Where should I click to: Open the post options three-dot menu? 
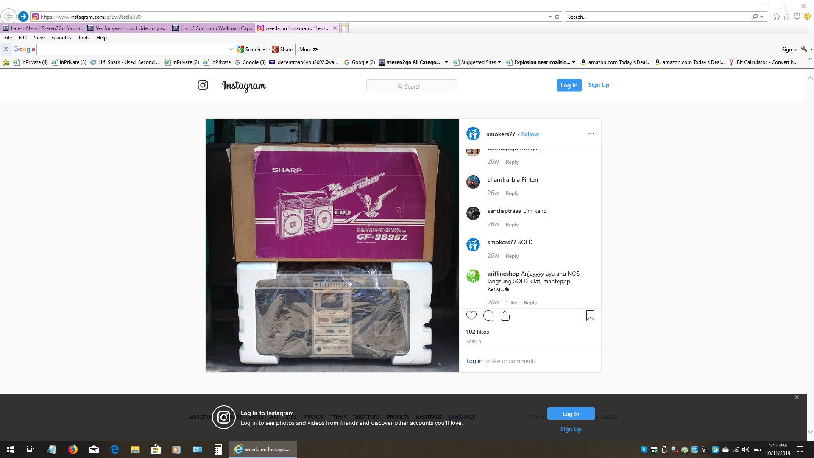[x=591, y=134]
